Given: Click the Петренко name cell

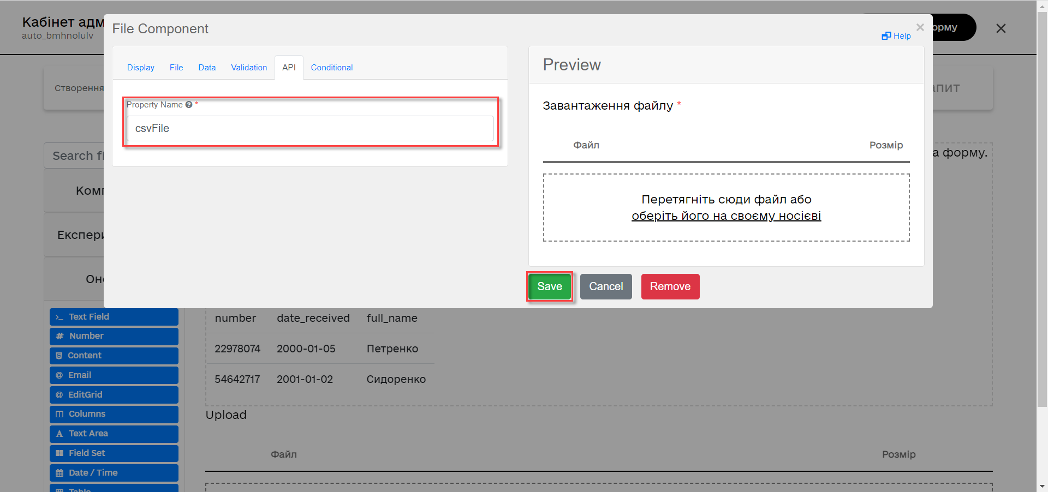Looking at the screenshot, I should tap(392, 349).
